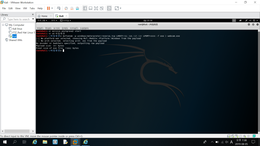
Task: Click the library scroll right arrow
Action: point(33,131)
